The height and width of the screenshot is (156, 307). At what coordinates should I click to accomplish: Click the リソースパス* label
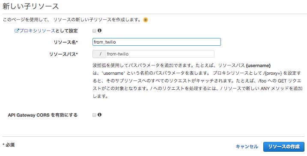pos(63,54)
